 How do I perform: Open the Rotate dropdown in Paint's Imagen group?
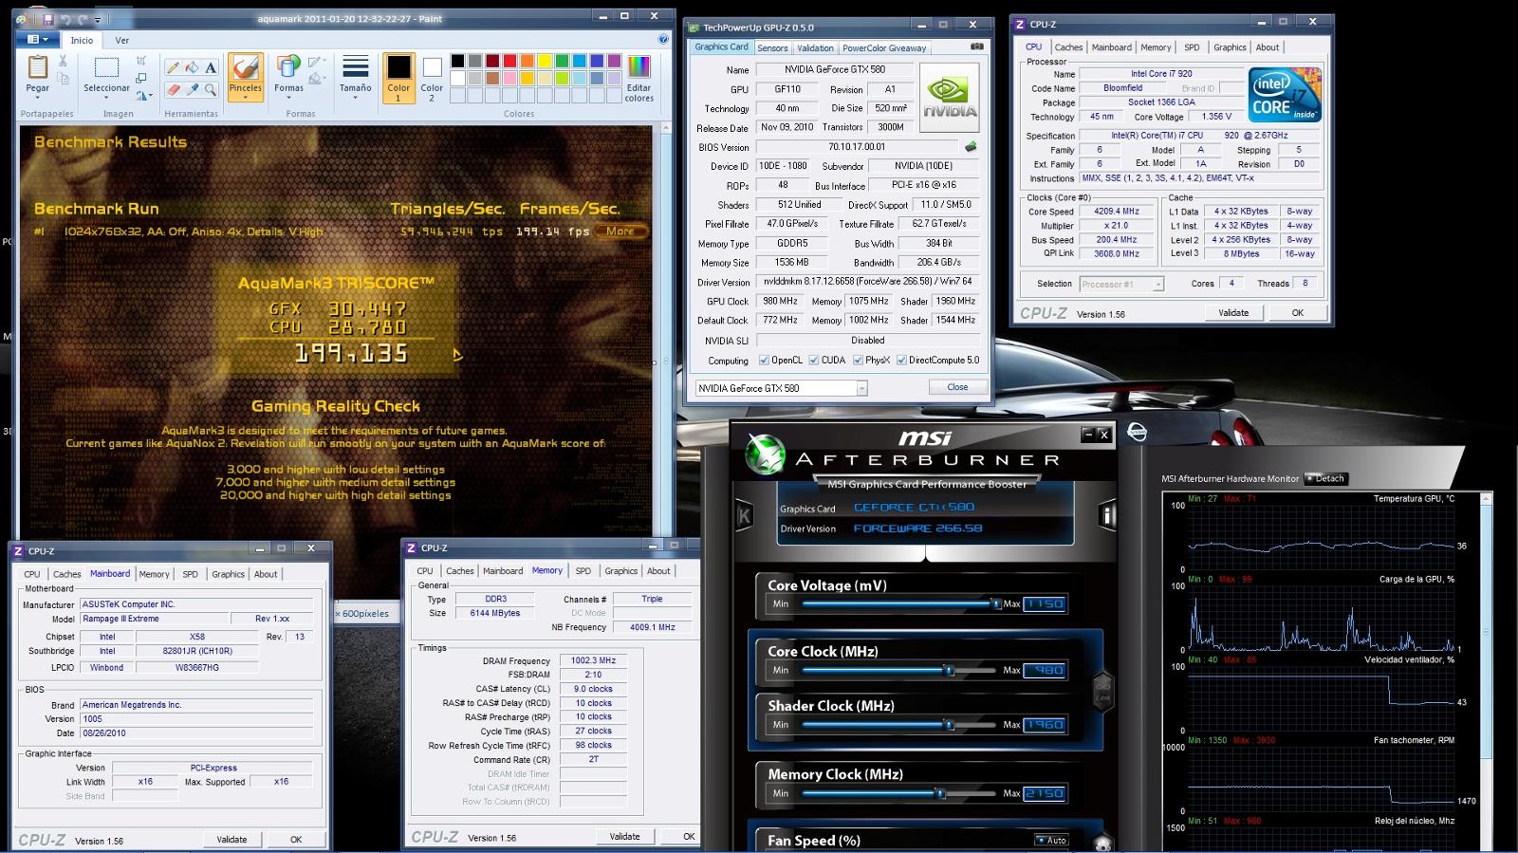144,95
